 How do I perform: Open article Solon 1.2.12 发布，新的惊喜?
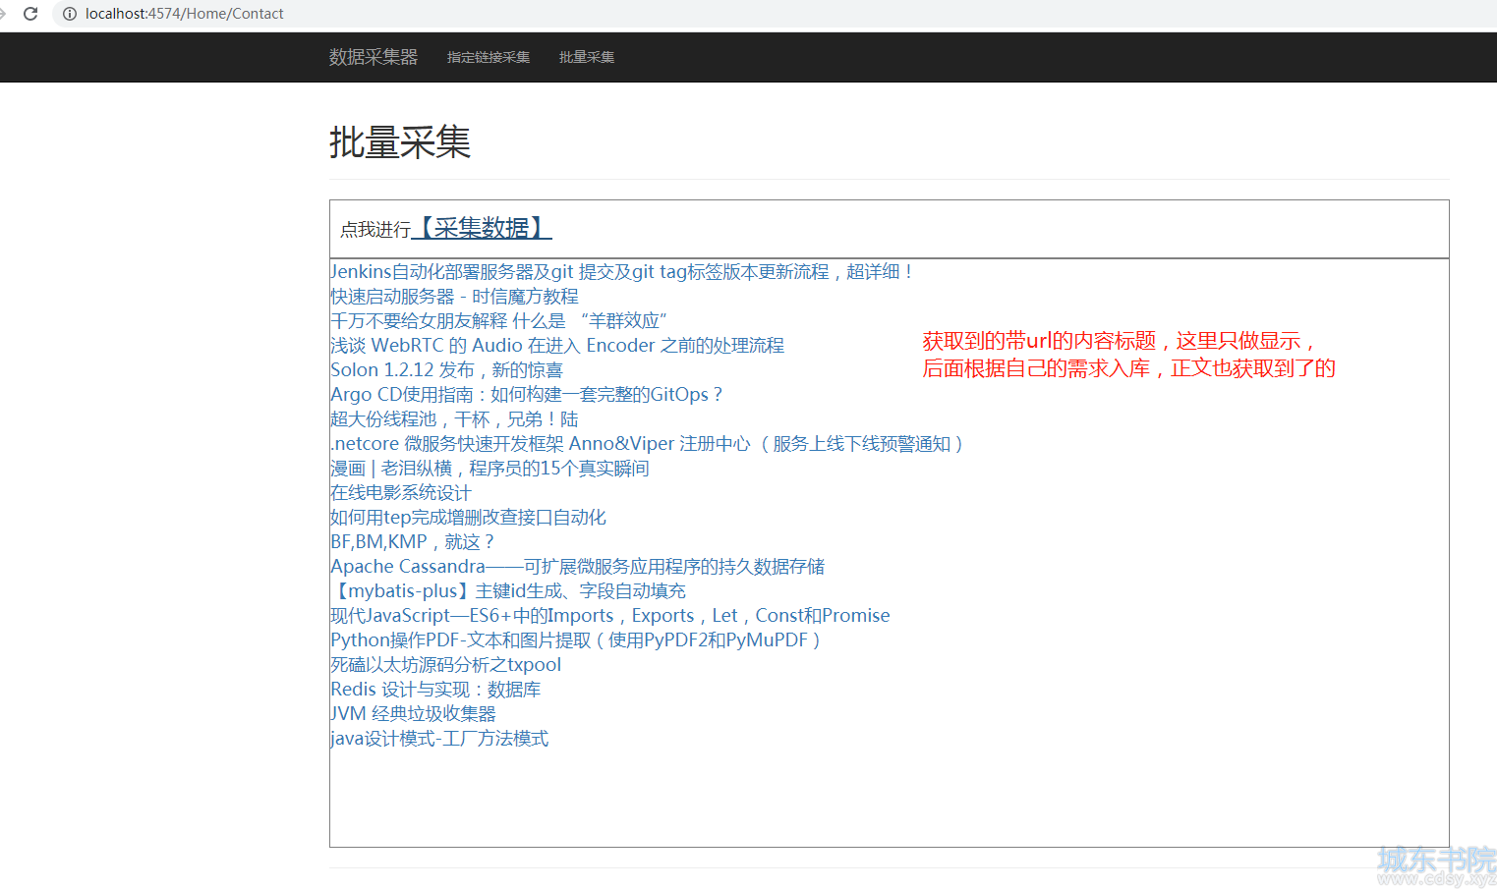pos(446,370)
